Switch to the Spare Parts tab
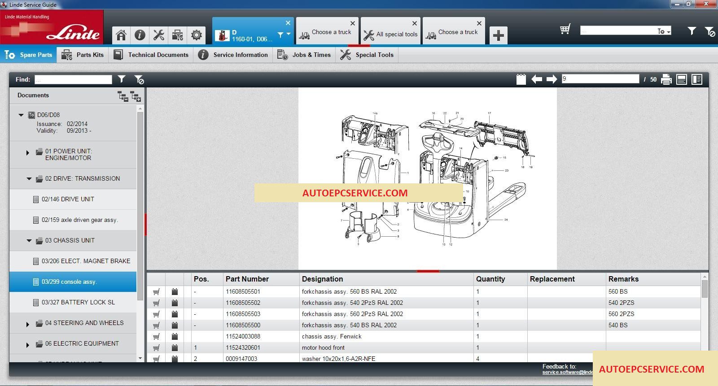This screenshot has width=718, height=386. click(28, 55)
